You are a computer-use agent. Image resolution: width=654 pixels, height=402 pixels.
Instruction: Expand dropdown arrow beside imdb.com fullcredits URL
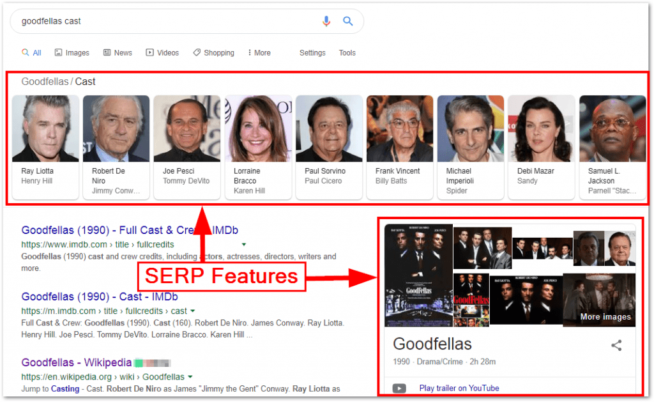pos(244,245)
